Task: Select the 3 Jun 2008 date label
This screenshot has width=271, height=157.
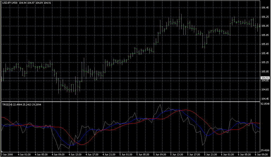Action: point(7,154)
